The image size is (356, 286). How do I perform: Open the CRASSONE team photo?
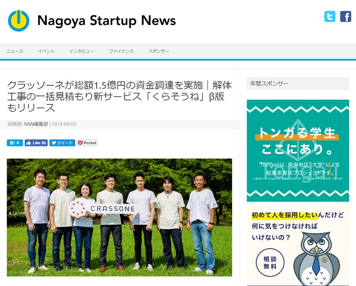click(x=119, y=217)
